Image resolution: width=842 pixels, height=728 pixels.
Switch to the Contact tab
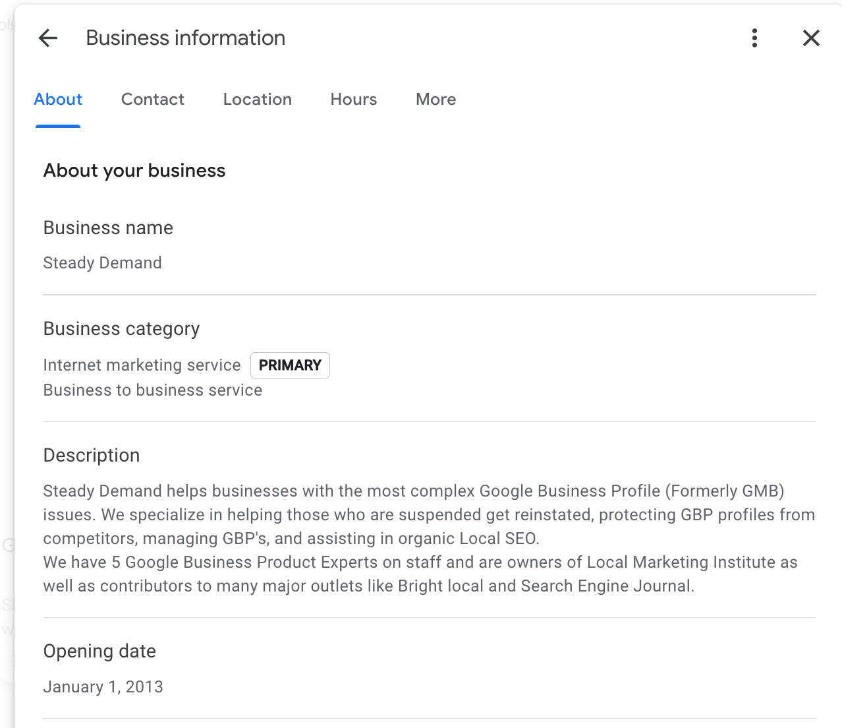click(153, 100)
